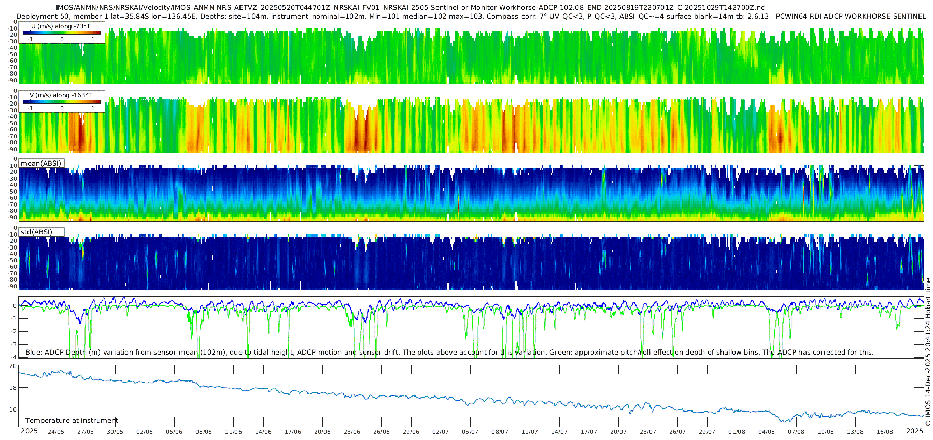
Task: Click the 2025 year label at left axis end
Action: (x=29, y=431)
